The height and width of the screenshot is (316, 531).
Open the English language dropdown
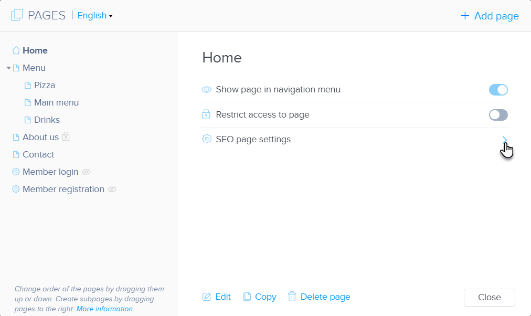pyautogui.click(x=95, y=16)
